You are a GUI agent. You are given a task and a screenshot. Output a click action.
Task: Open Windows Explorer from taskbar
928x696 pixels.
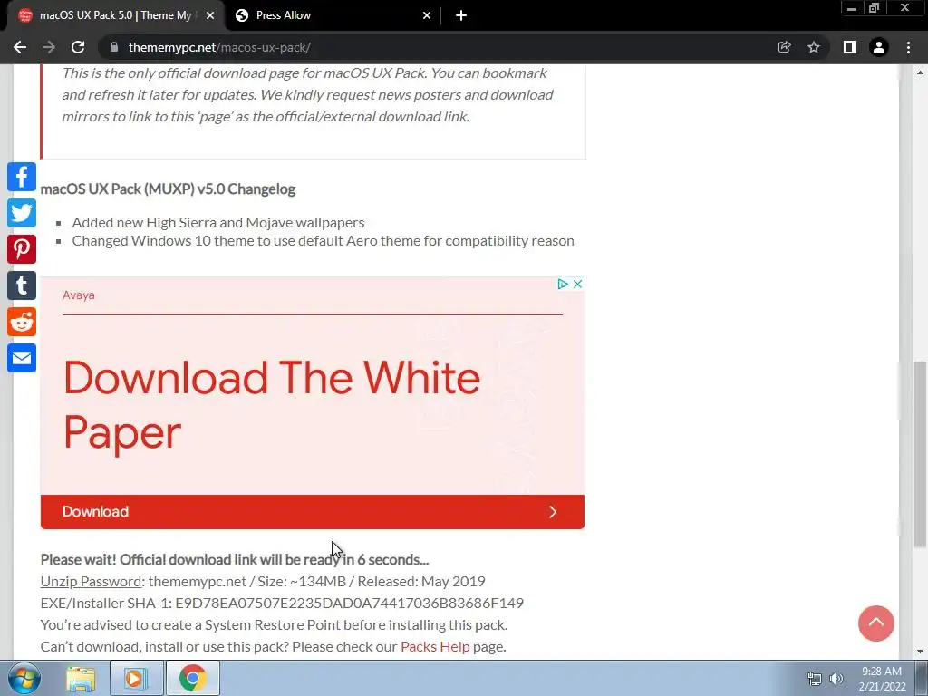click(x=81, y=678)
